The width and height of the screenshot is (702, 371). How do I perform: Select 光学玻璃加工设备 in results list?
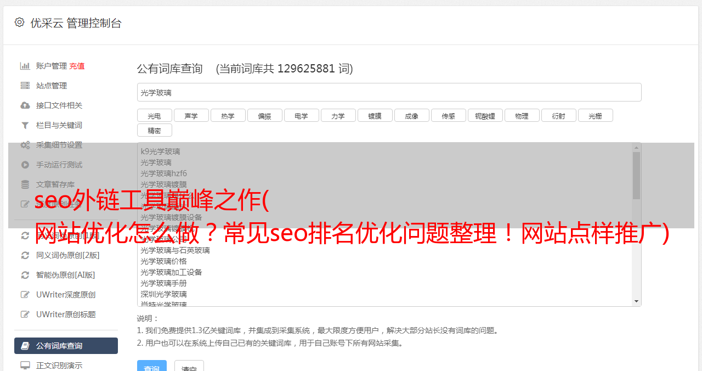point(171,272)
